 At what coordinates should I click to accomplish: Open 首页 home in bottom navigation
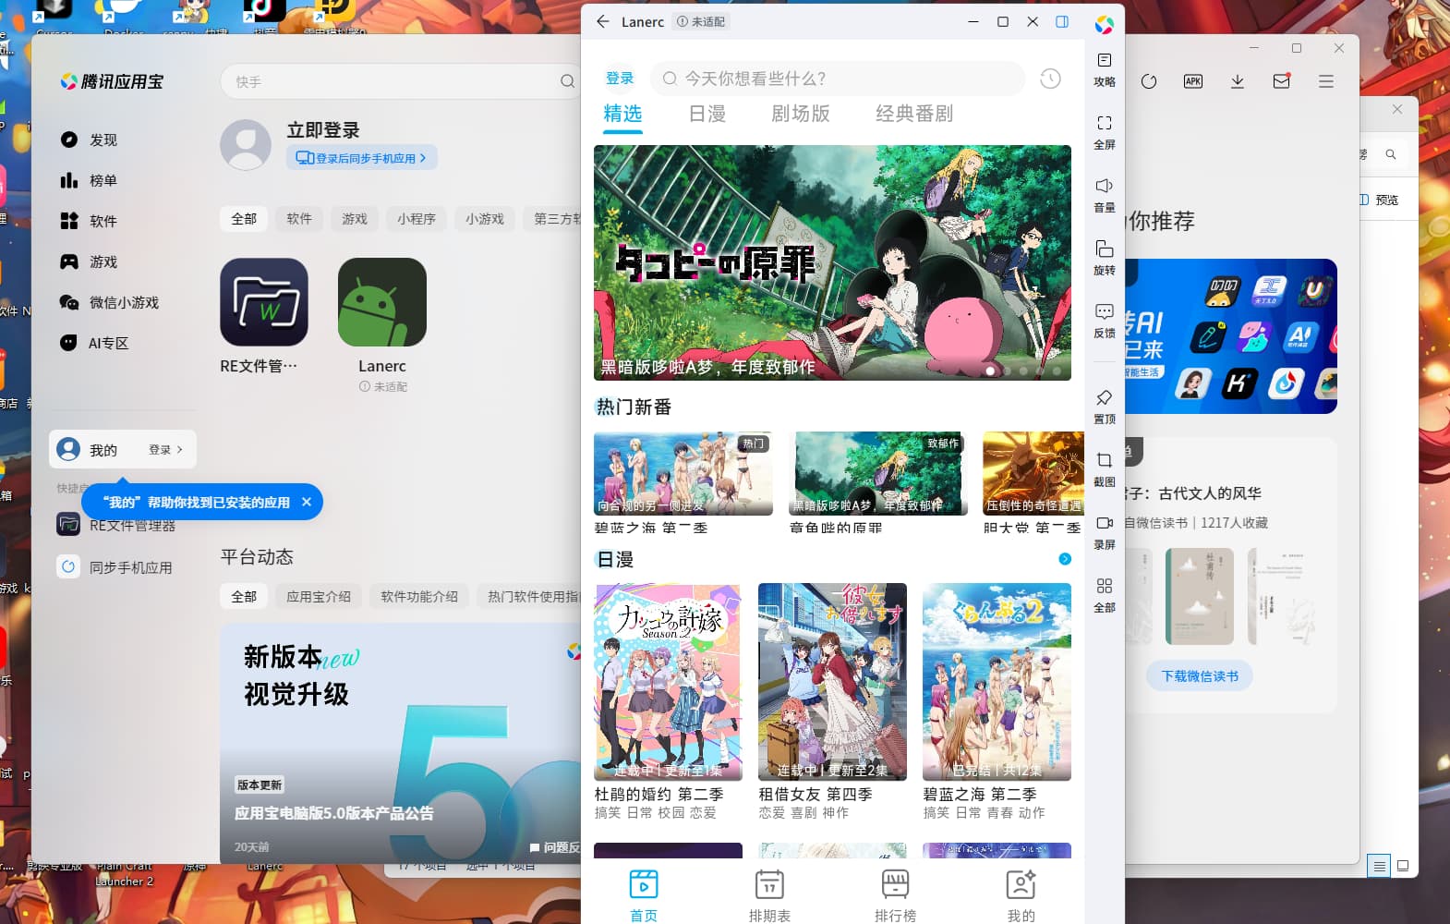coord(644,895)
